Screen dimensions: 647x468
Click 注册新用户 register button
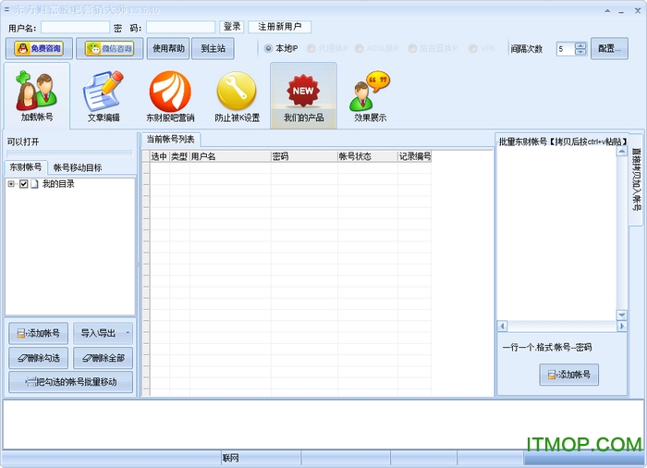pos(280,27)
